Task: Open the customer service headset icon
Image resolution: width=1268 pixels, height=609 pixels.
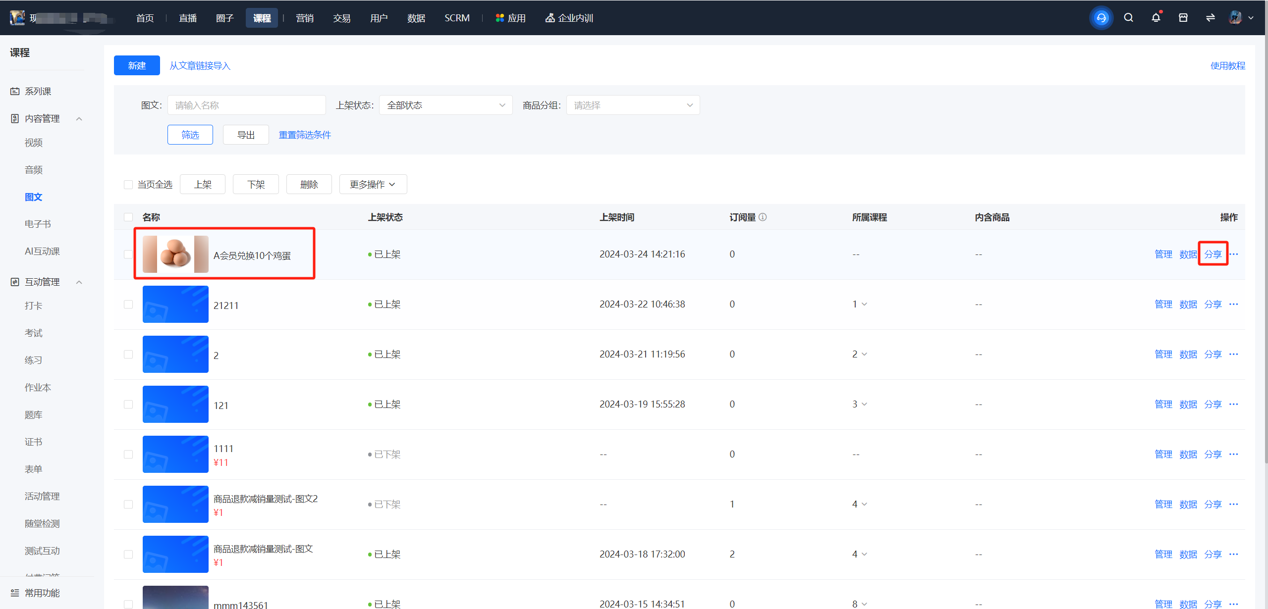Action: [1101, 18]
